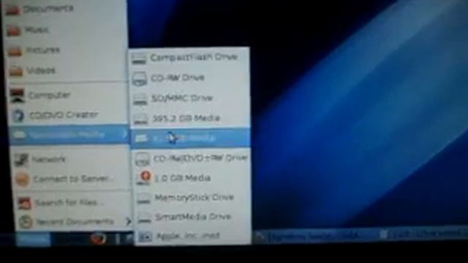Select CD-RW/DVD±RW Drive
Image resolution: width=468 pixels, height=263 pixels.
pos(191,159)
